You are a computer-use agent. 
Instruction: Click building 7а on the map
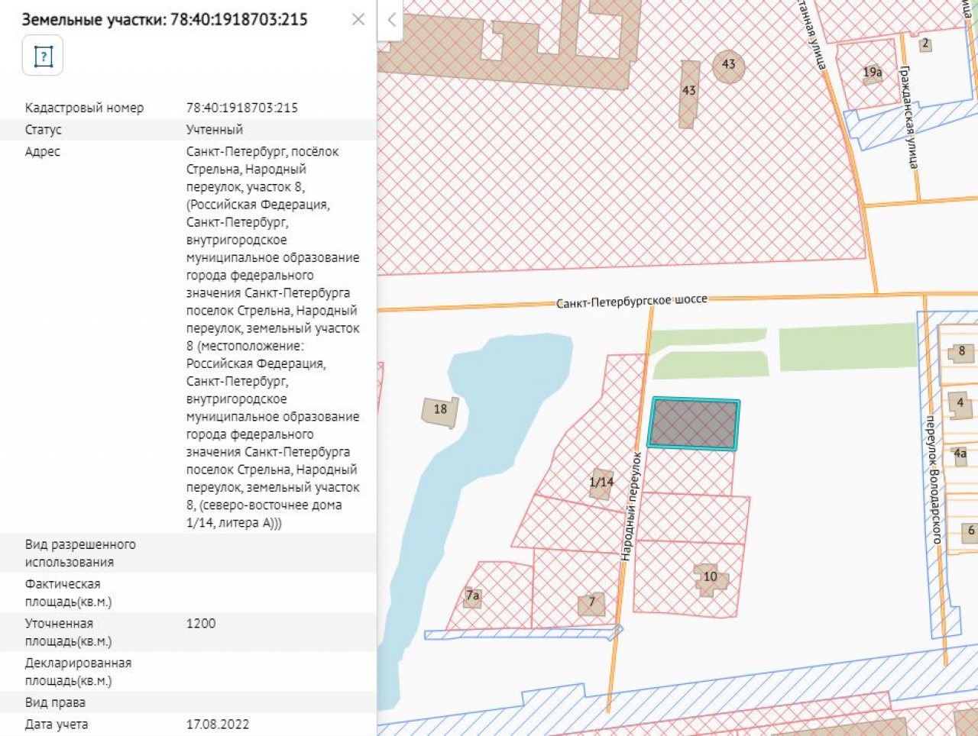[x=473, y=596]
